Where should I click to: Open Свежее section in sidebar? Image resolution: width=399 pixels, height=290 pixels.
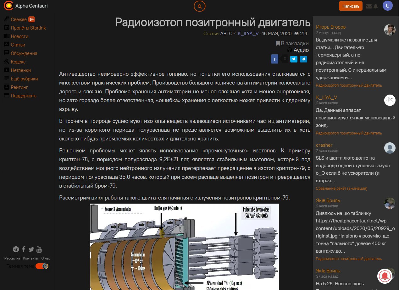19,19
